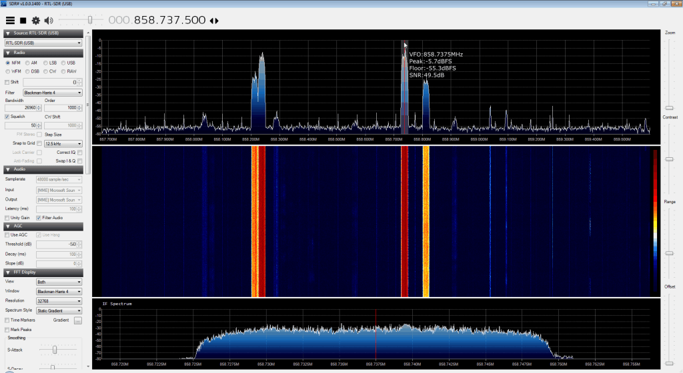This screenshot has height=373, width=683.
Task: Click the Gradient edit button
Action: point(77,320)
